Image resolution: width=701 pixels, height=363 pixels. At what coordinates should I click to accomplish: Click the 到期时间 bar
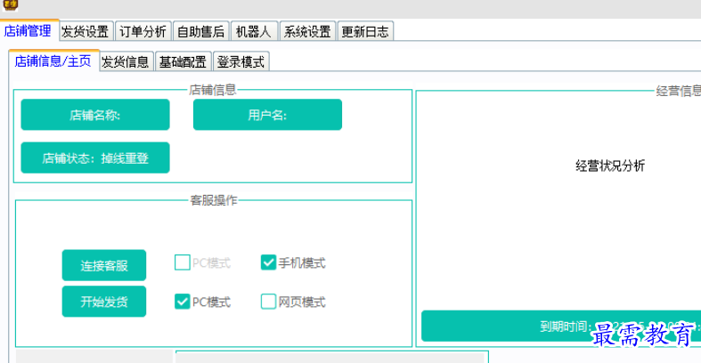point(561,326)
